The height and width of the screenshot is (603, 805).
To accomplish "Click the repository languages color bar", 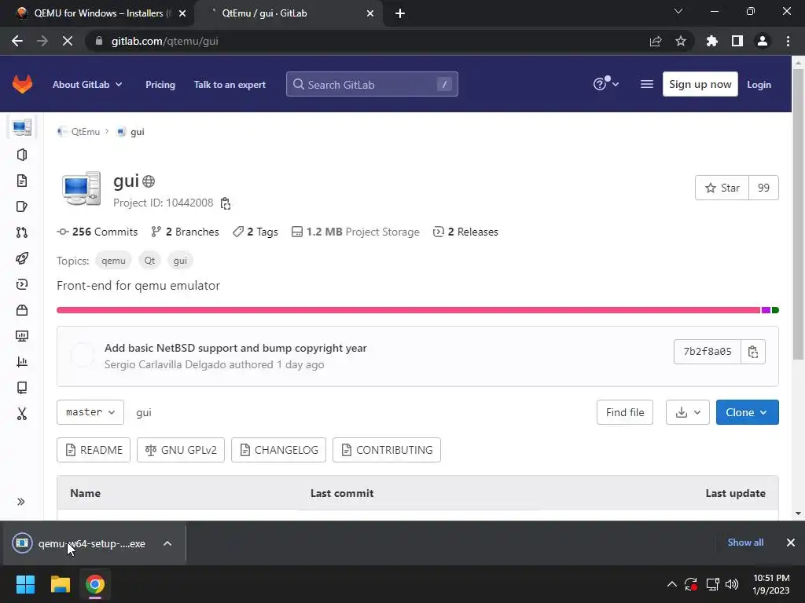I will 417,310.
